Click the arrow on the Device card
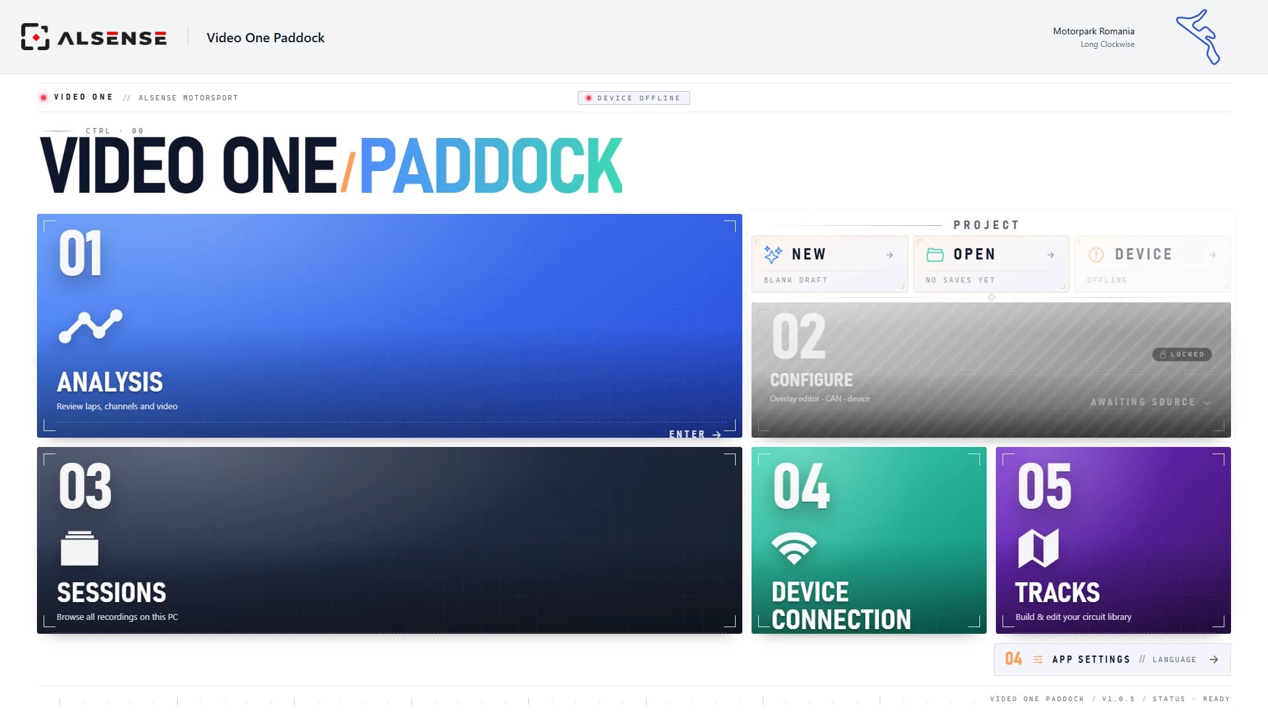Viewport: 1268px width, 713px height. [1213, 255]
